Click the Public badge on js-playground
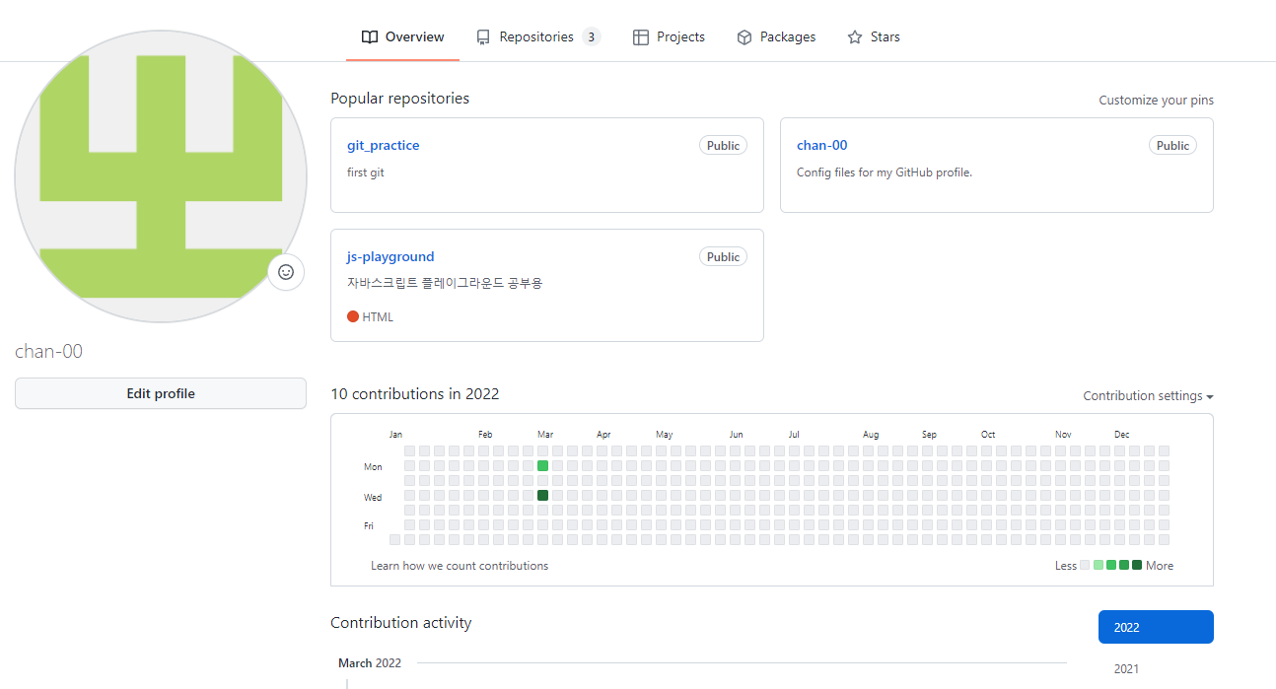This screenshot has width=1276, height=689. (x=723, y=256)
